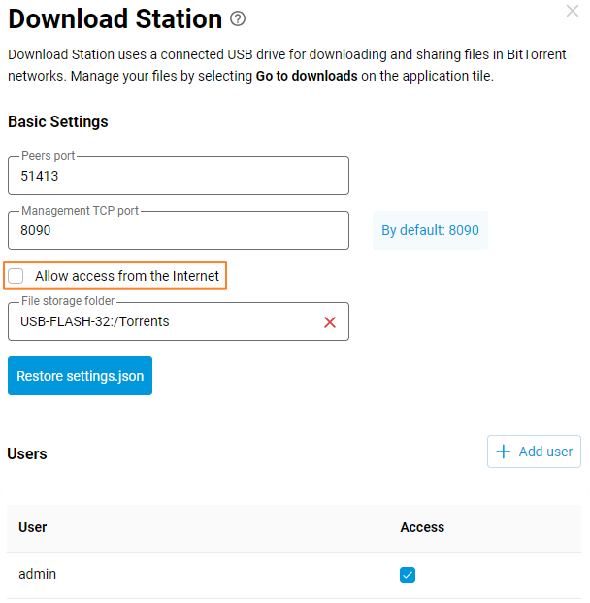Viewport: 590px width, 603px height.
Task: Enable Allow access from the Internet checkbox
Action: click(x=16, y=277)
